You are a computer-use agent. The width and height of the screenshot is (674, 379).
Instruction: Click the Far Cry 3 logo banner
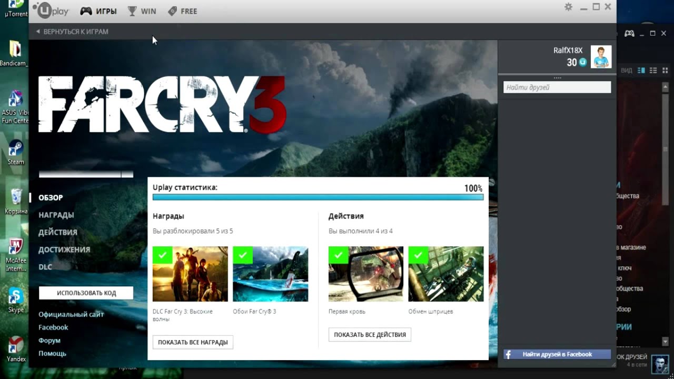[162, 104]
